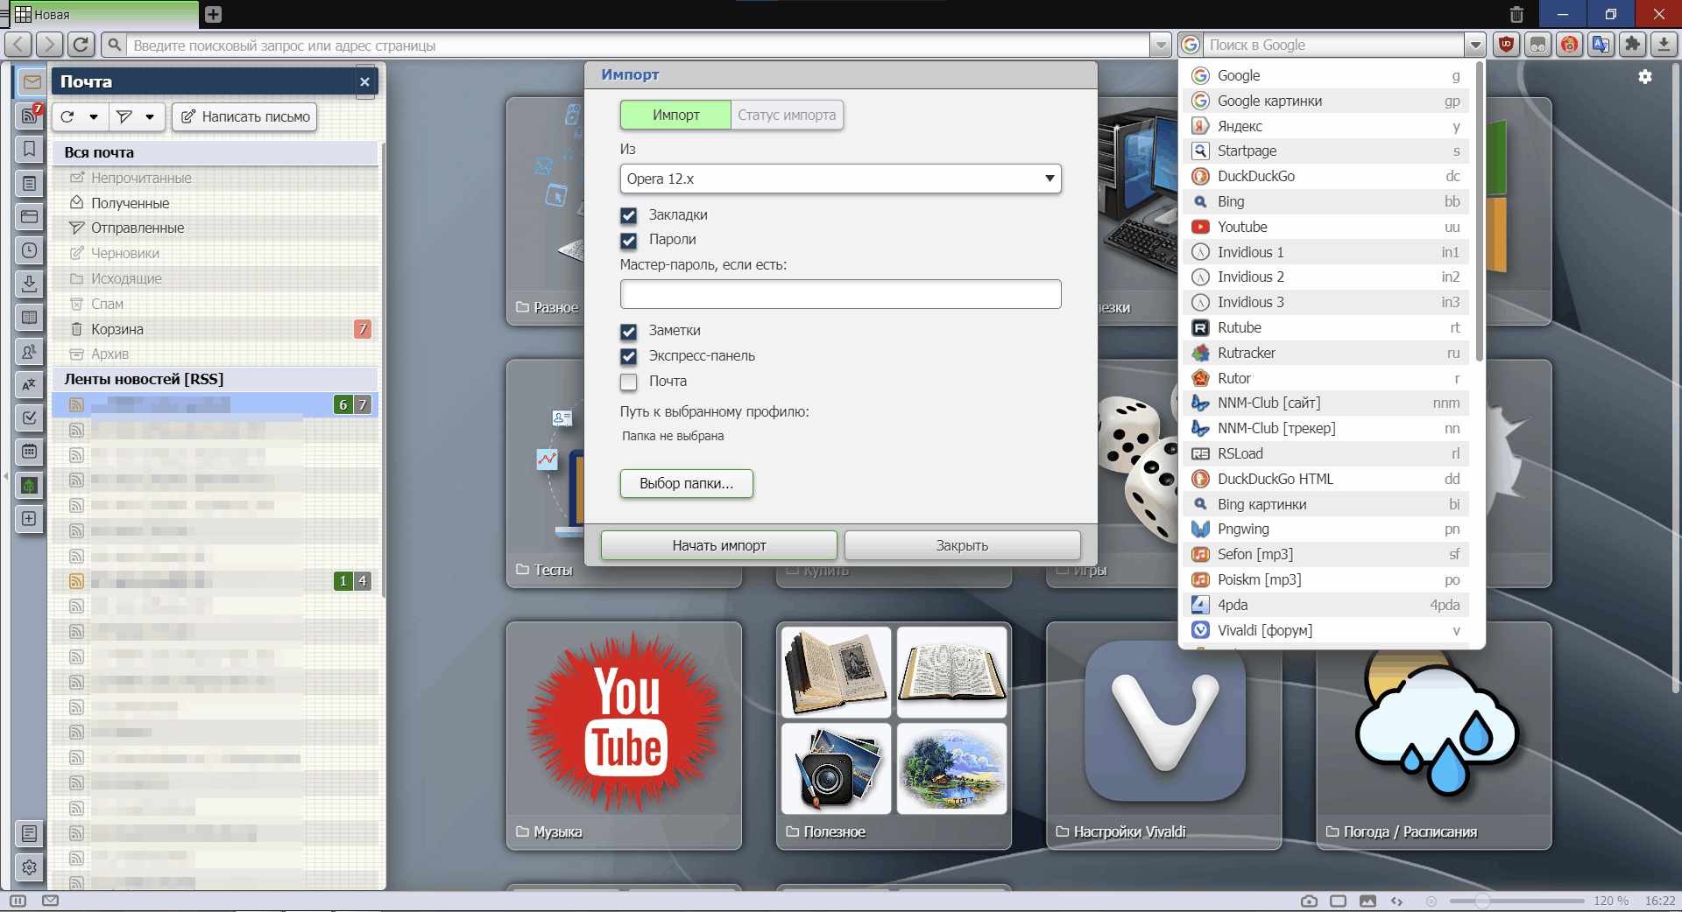The height and width of the screenshot is (912, 1682).
Task: Open the Tasks checkmark panel
Action: (x=30, y=417)
